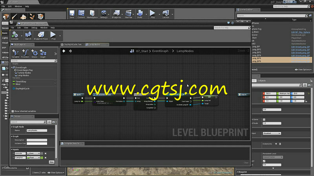
Task: Open the View menu in Blueprint editor
Action: point(26,28)
